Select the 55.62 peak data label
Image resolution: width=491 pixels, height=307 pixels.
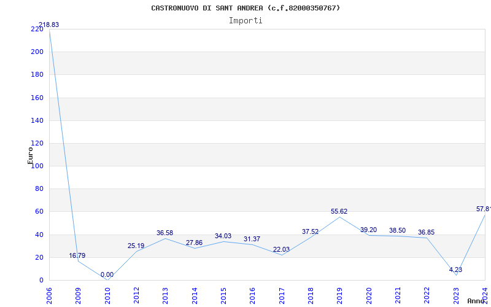coord(339,211)
